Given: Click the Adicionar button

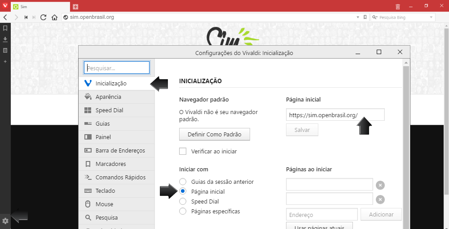Looking at the screenshot, I should click(381, 214).
